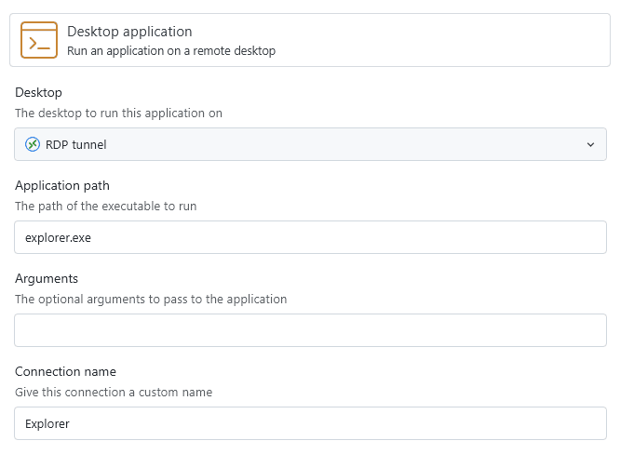The image size is (620, 454).
Task: Click the 'RDP tunnel' text in the dropdown
Action: tap(76, 144)
